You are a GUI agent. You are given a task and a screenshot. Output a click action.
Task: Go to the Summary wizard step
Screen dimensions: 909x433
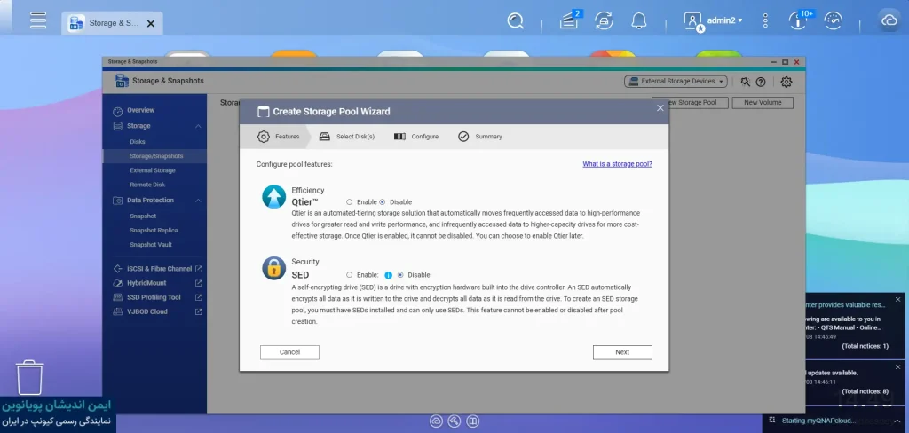[480, 137]
